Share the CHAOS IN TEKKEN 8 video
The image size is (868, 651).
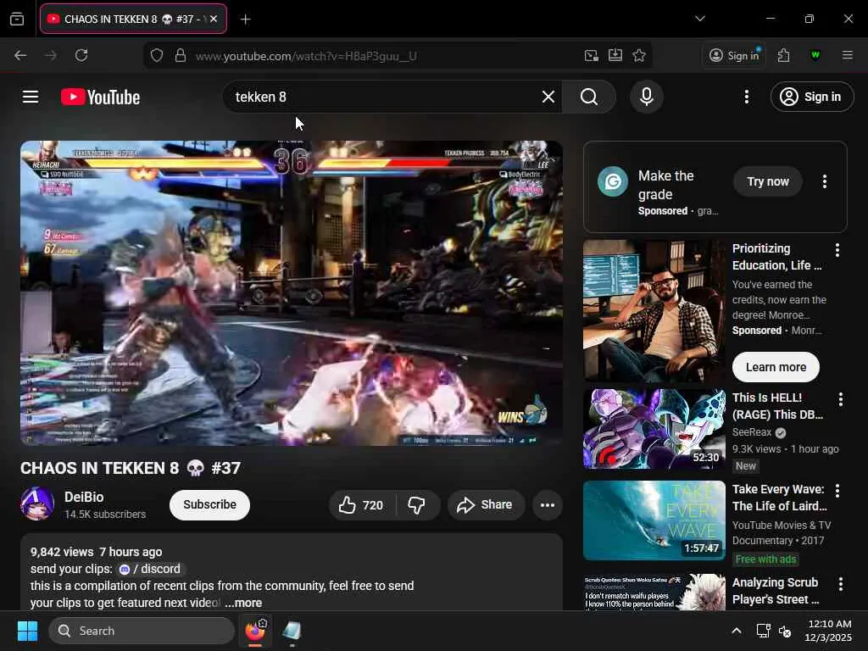coord(485,505)
